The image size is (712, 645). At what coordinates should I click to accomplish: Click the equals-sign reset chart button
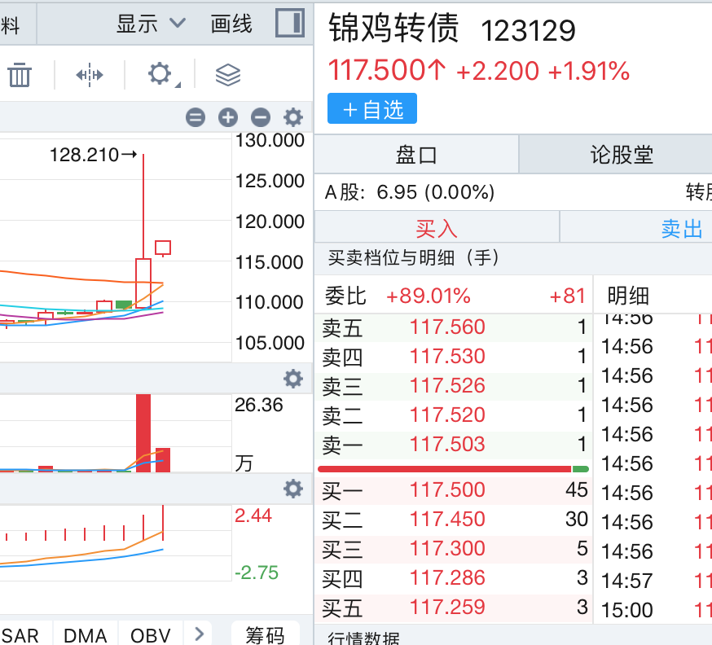click(x=196, y=117)
